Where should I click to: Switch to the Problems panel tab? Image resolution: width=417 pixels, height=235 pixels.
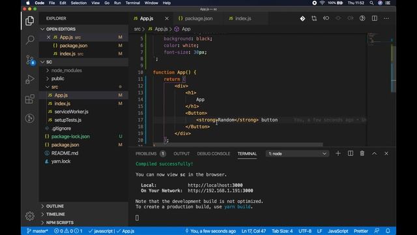pyautogui.click(x=146, y=154)
